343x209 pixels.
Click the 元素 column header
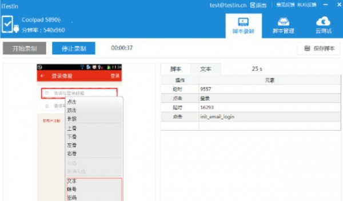coord(270,81)
